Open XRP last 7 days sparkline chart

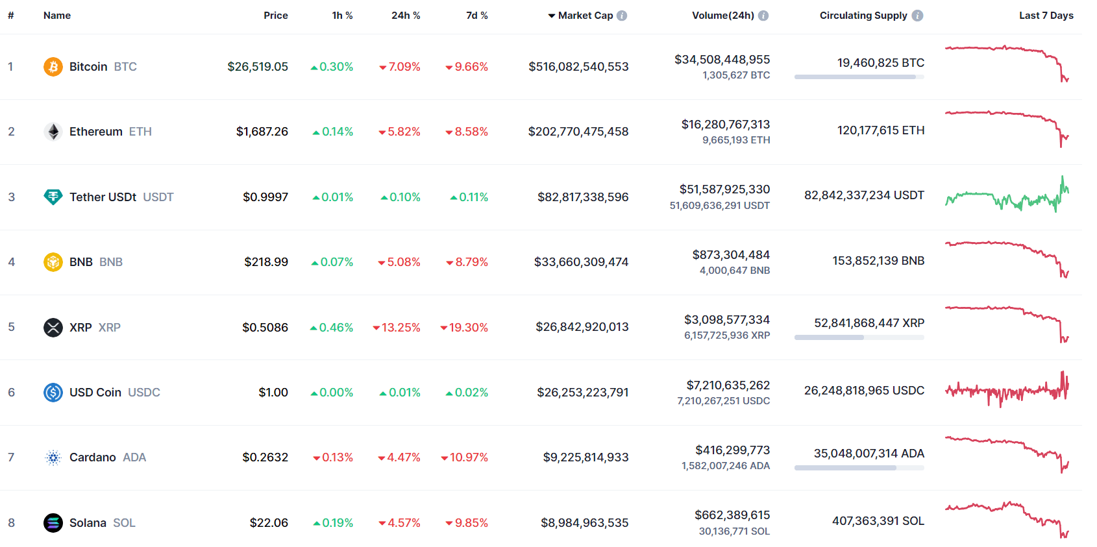[x=1007, y=324]
